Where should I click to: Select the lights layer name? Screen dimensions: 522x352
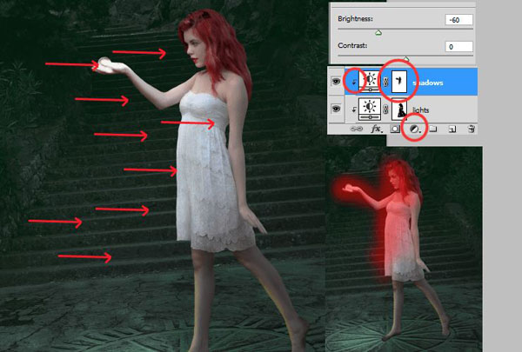tap(420, 110)
